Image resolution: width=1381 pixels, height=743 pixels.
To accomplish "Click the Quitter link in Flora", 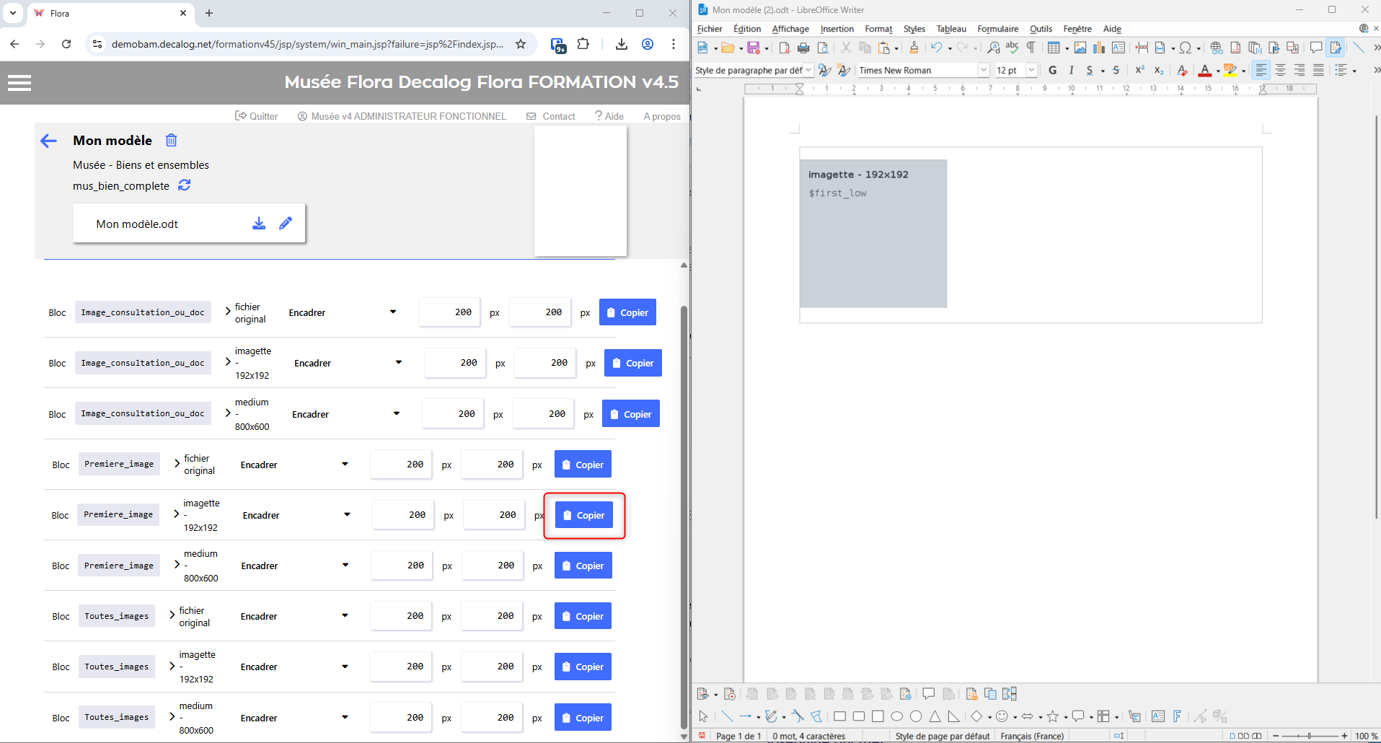I will [257, 116].
